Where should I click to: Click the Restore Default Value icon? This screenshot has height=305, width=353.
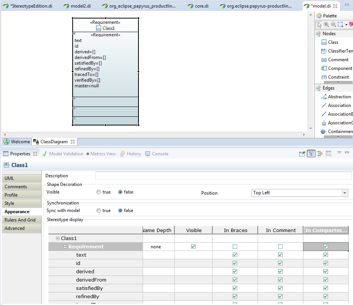[328, 154]
